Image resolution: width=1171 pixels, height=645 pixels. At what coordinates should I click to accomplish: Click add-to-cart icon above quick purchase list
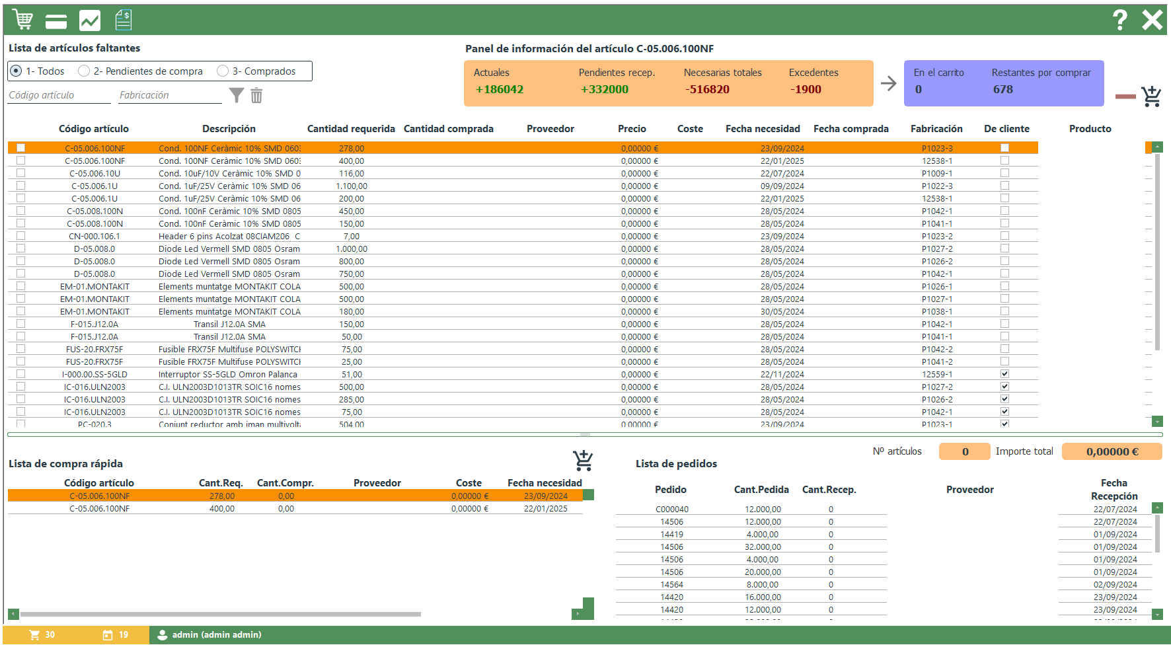(x=583, y=460)
